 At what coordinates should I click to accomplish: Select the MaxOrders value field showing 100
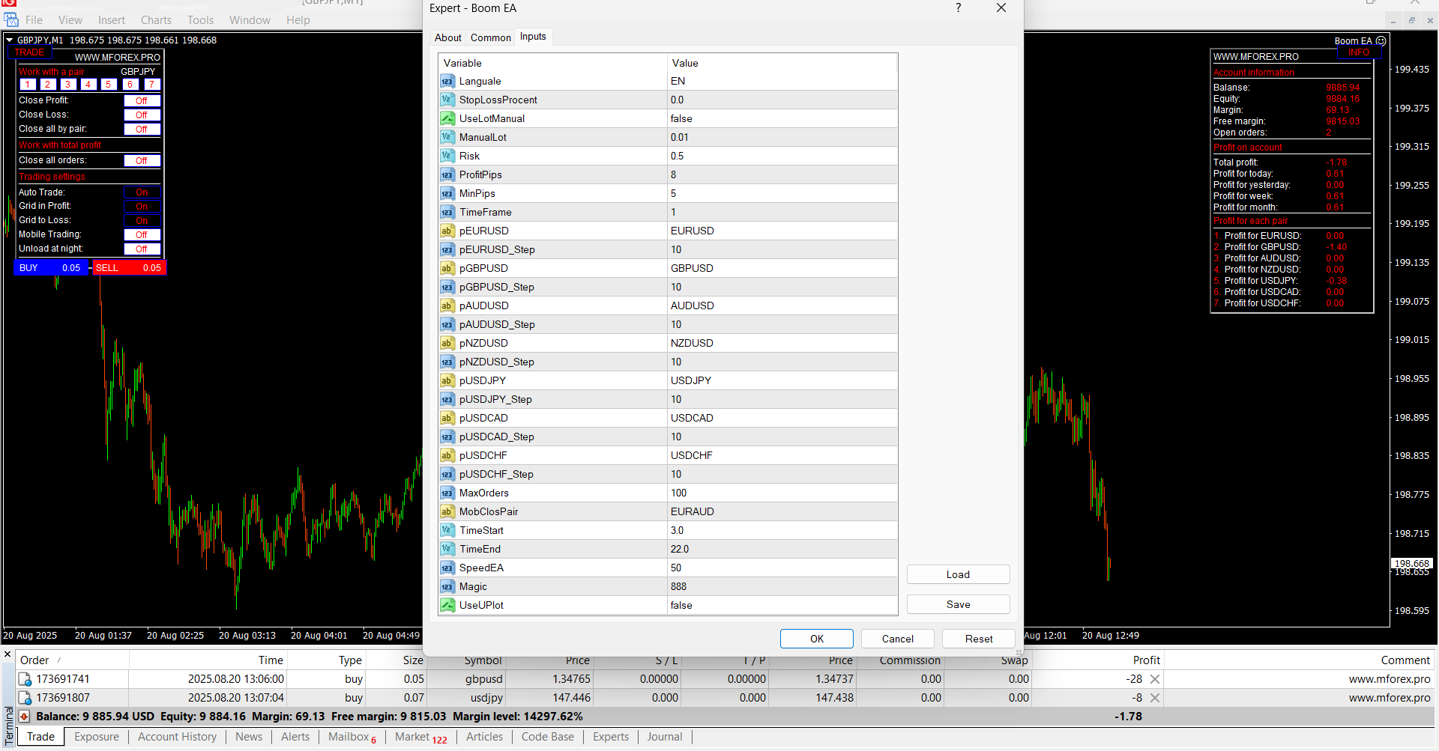coord(782,493)
